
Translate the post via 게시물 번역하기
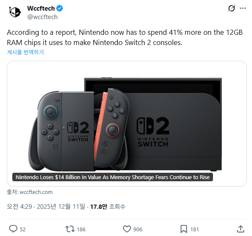tap(25, 52)
